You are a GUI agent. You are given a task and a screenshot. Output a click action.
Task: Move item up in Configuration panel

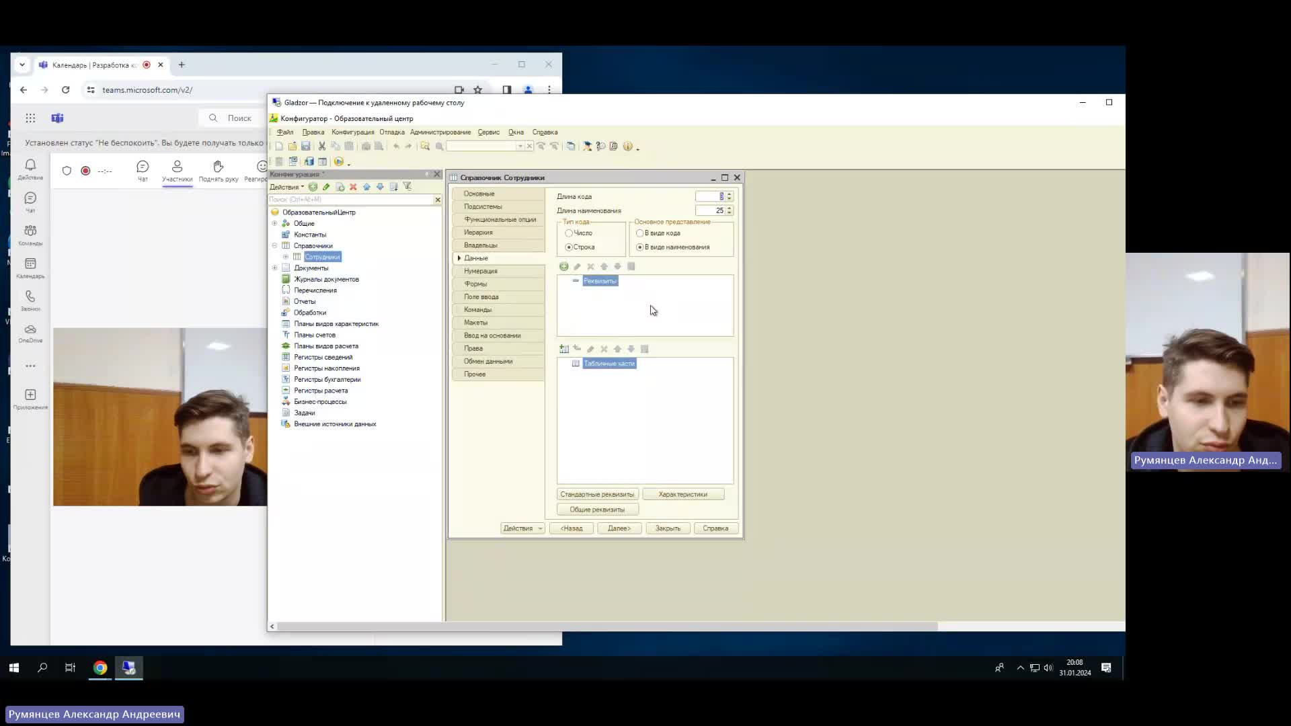pyautogui.click(x=366, y=187)
